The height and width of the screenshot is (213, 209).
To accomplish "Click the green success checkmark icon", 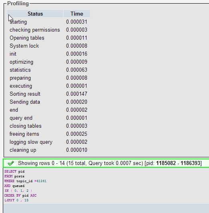I will [11, 163].
